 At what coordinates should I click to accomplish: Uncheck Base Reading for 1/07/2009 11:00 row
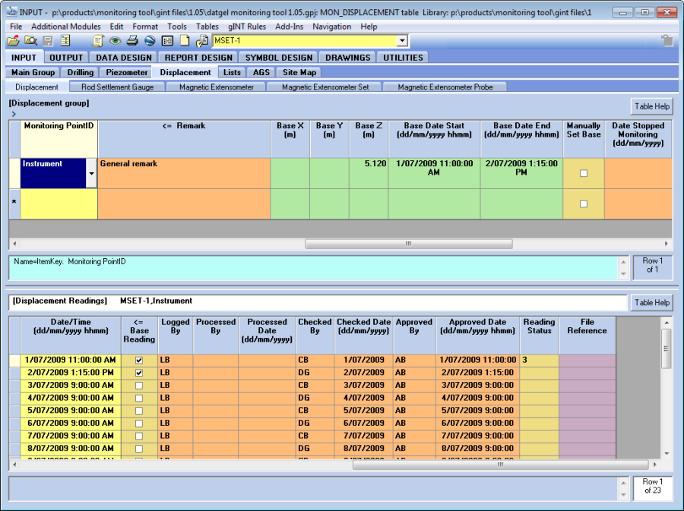click(x=139, y=361)
